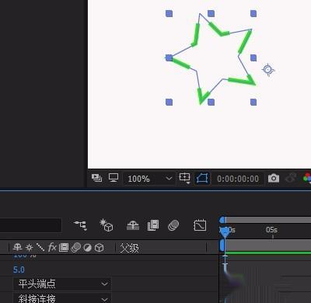Click the primary viewer monitor icon
Image resolution: width=311 pixels, height=303 pixels.
(x=114, y=178)
